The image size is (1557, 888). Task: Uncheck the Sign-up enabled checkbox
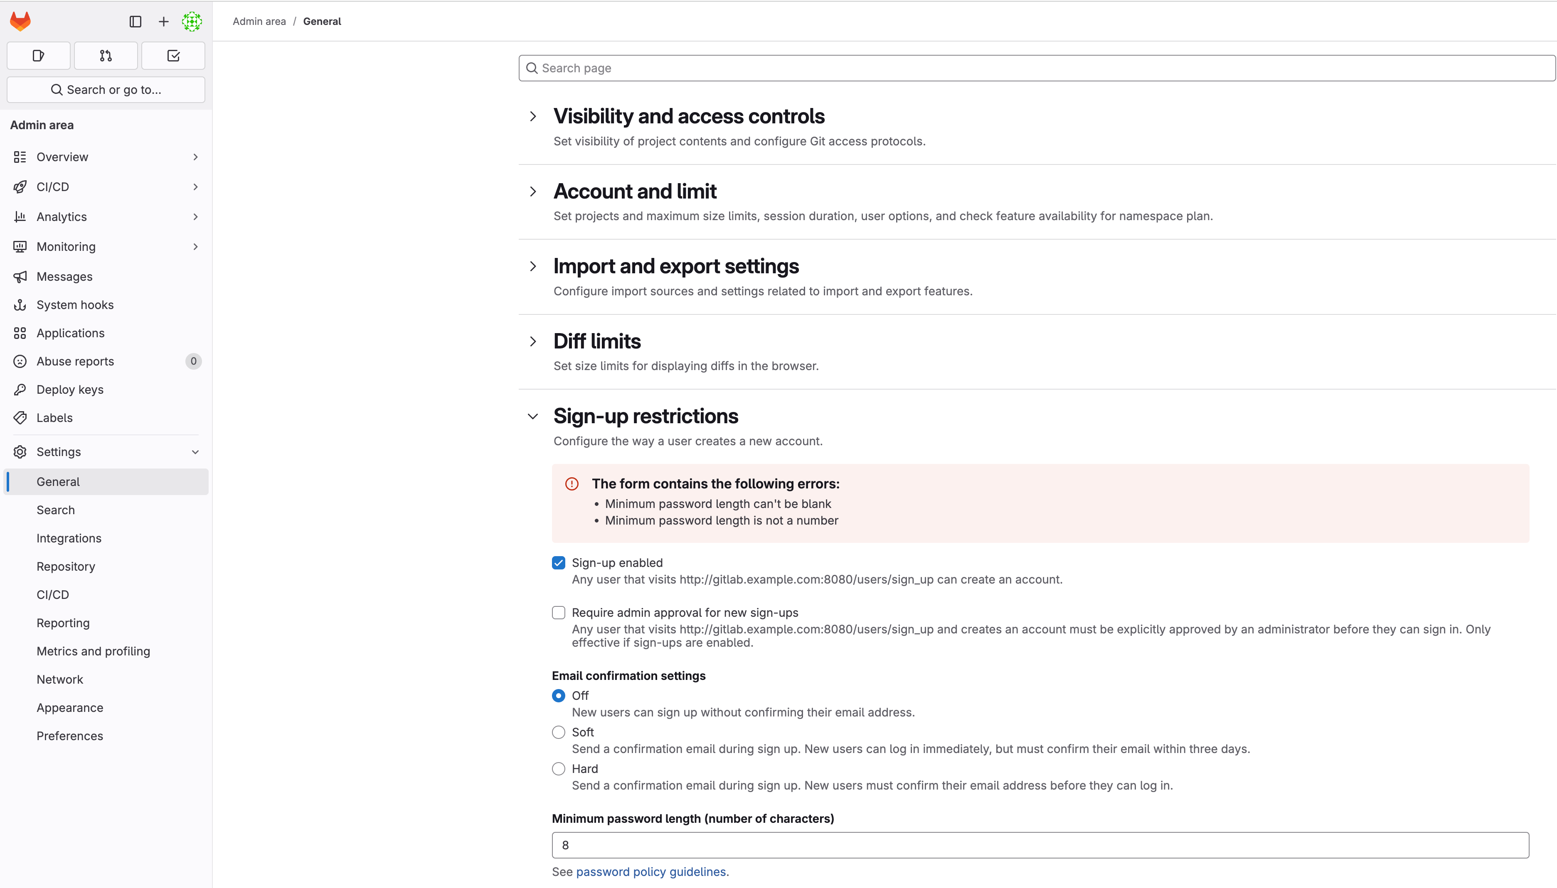click(558, 562)
